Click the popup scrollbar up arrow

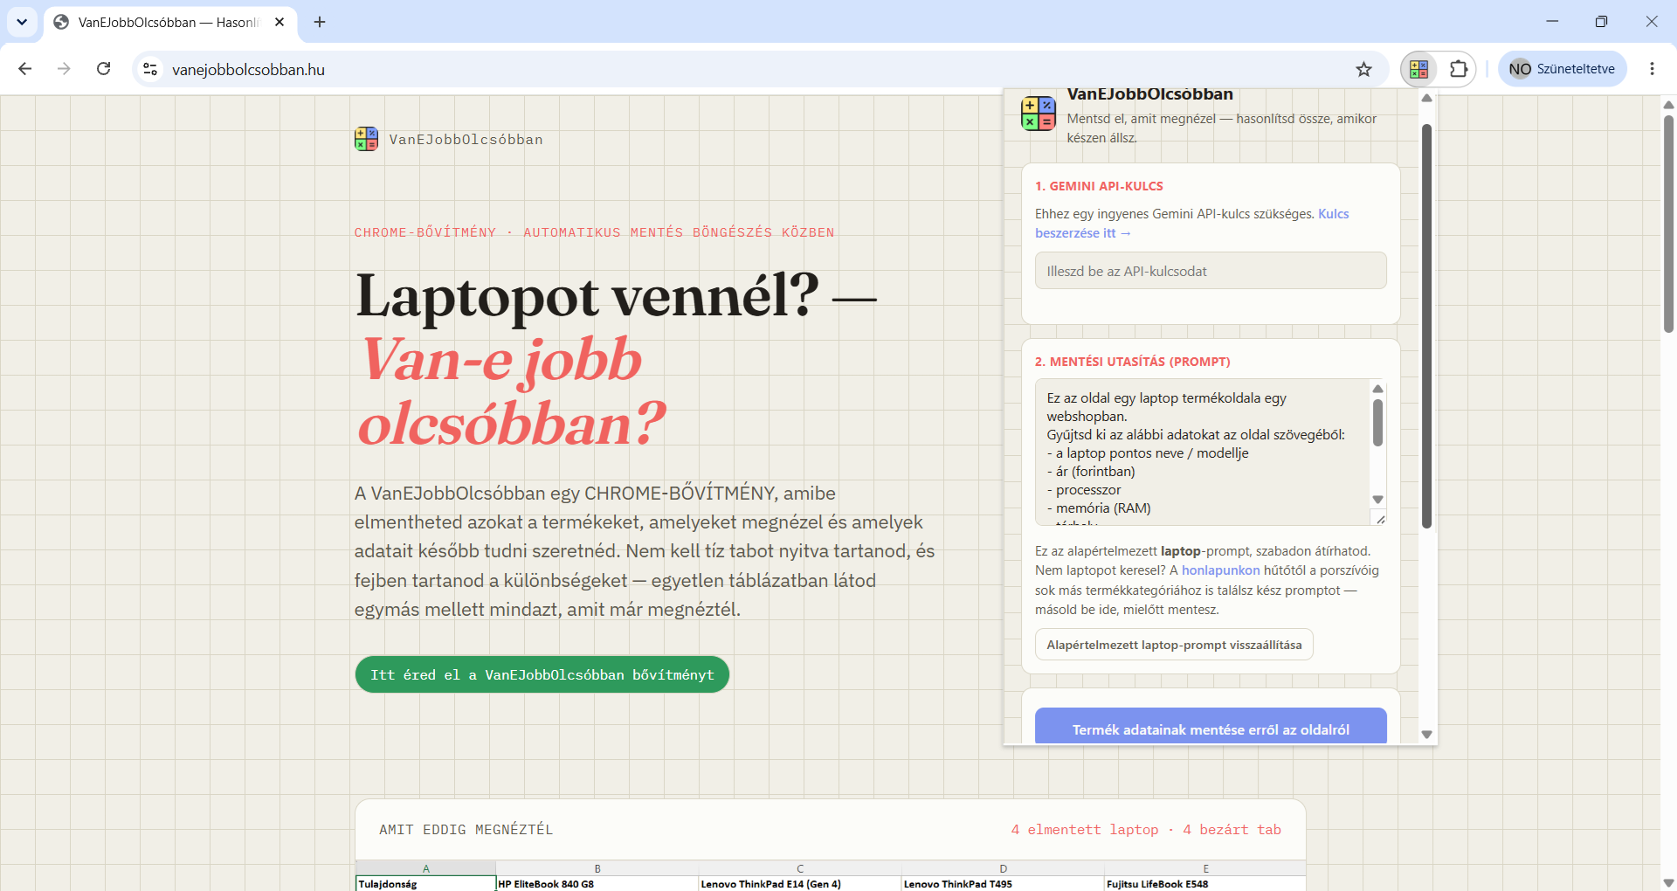click(1426, 98)
